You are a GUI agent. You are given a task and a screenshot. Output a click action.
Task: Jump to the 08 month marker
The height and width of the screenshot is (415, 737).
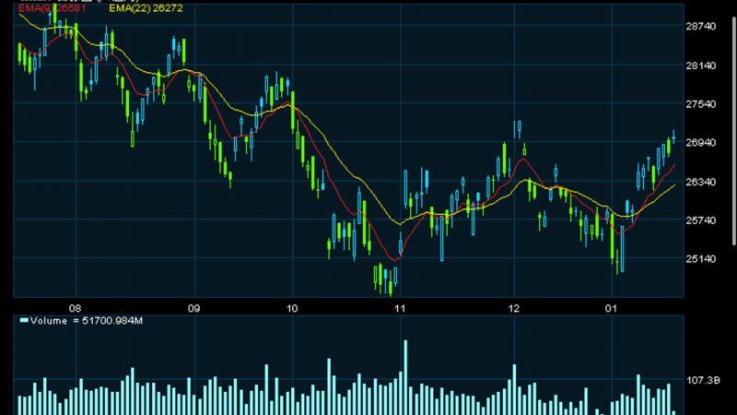coord(76,308)
